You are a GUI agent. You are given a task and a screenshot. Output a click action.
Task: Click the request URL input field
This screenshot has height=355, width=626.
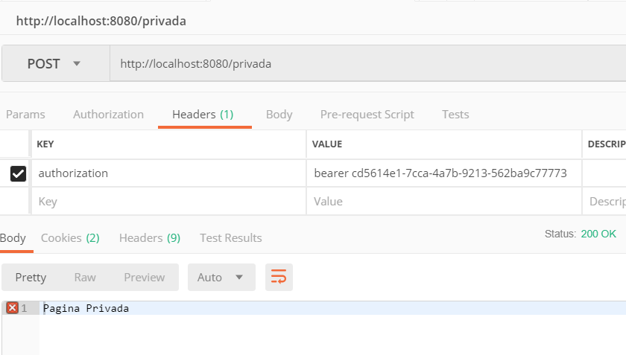(365, 64)
